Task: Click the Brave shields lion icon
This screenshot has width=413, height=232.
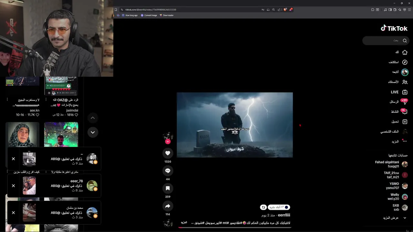Action: 285,10
